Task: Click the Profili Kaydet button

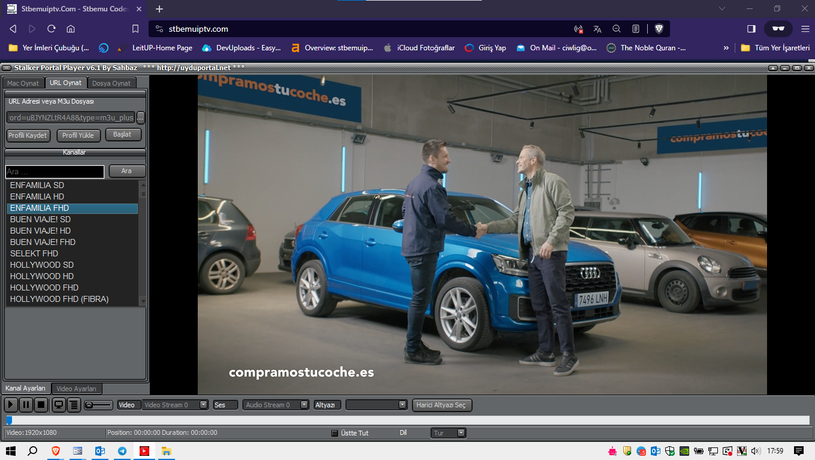Action: click(x=28, y=135)
